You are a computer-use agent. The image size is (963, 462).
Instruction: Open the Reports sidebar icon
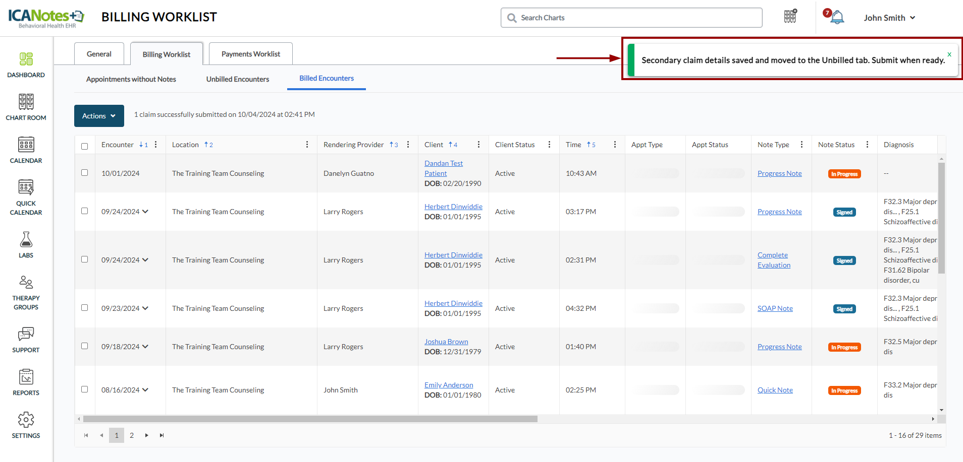coord(26,382)
